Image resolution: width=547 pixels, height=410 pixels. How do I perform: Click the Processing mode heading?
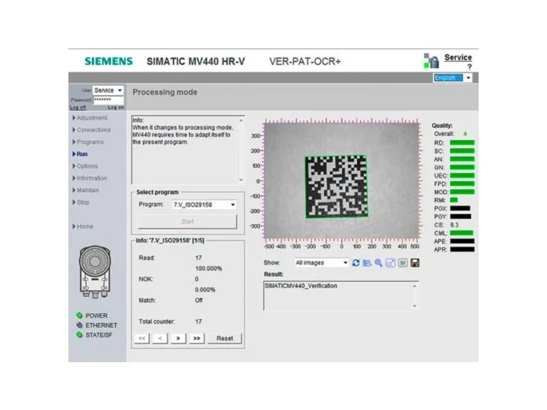tap(165, 92)
